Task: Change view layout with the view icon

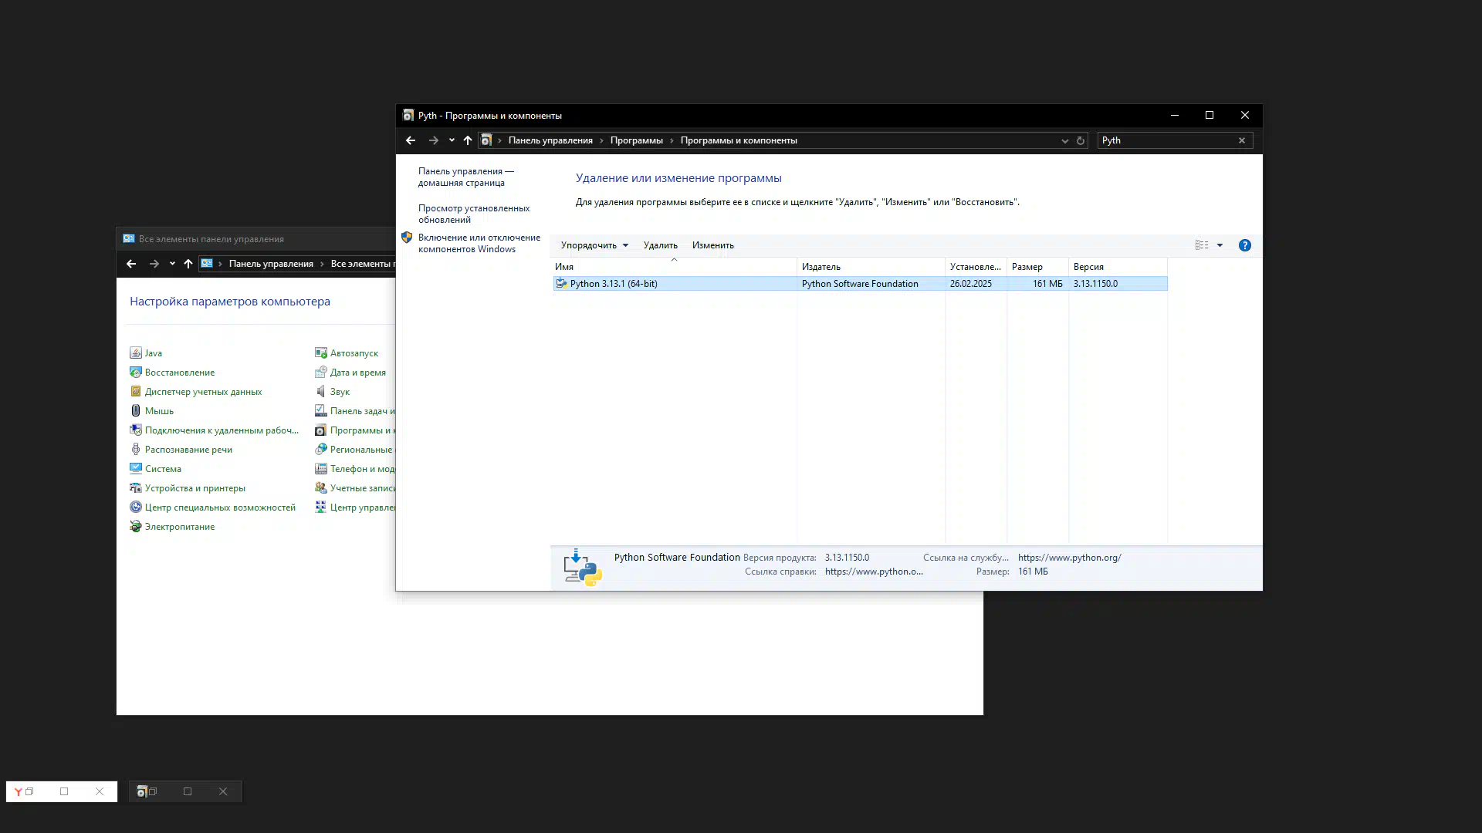Action: (1202, 245)
